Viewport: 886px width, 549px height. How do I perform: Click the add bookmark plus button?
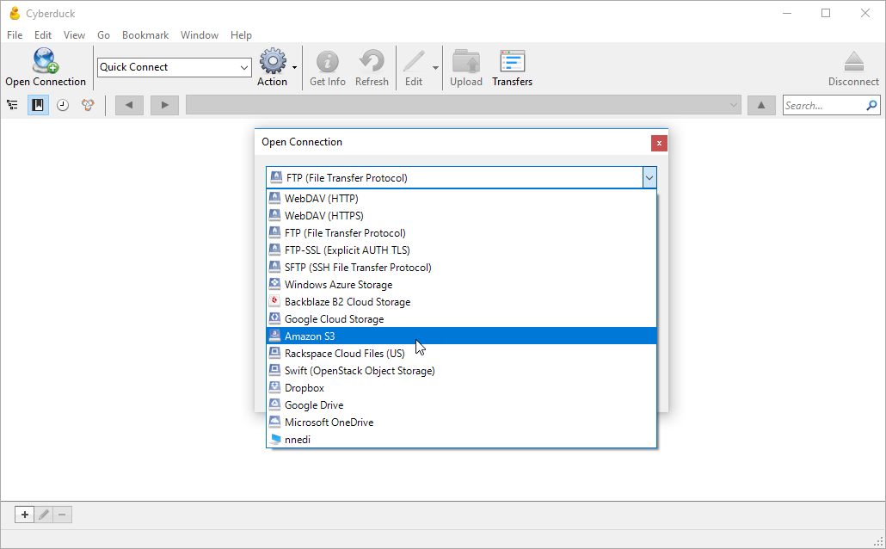coord(24,515)
